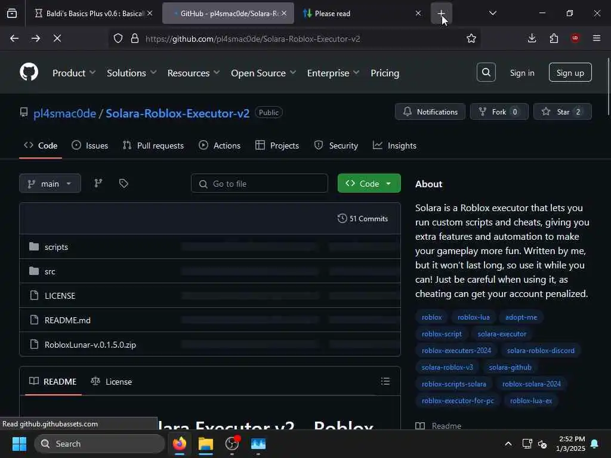Expand the green Code download dropdown
The image size is (611, 458).
coord(369,183)
